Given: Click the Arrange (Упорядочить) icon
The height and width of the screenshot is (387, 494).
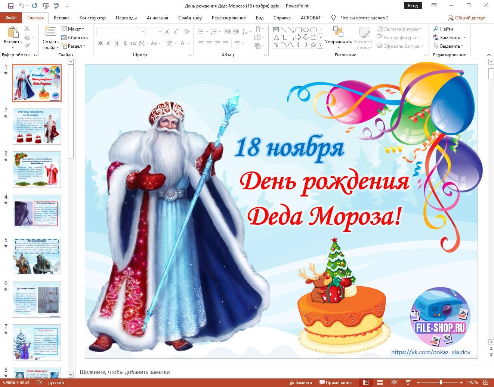Looking at the screenshot, I should [338, 32].
